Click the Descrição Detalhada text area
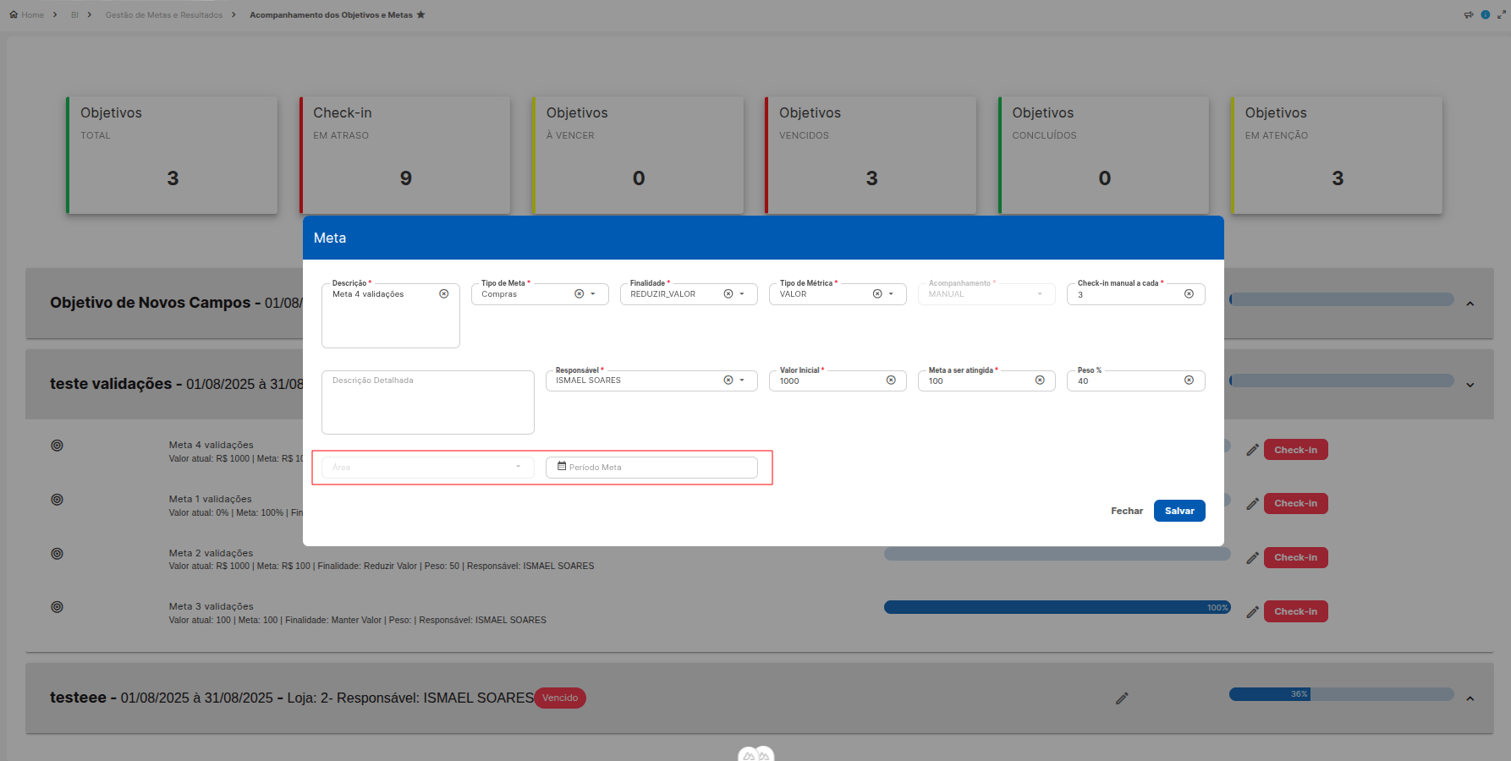 pos(428,402)
